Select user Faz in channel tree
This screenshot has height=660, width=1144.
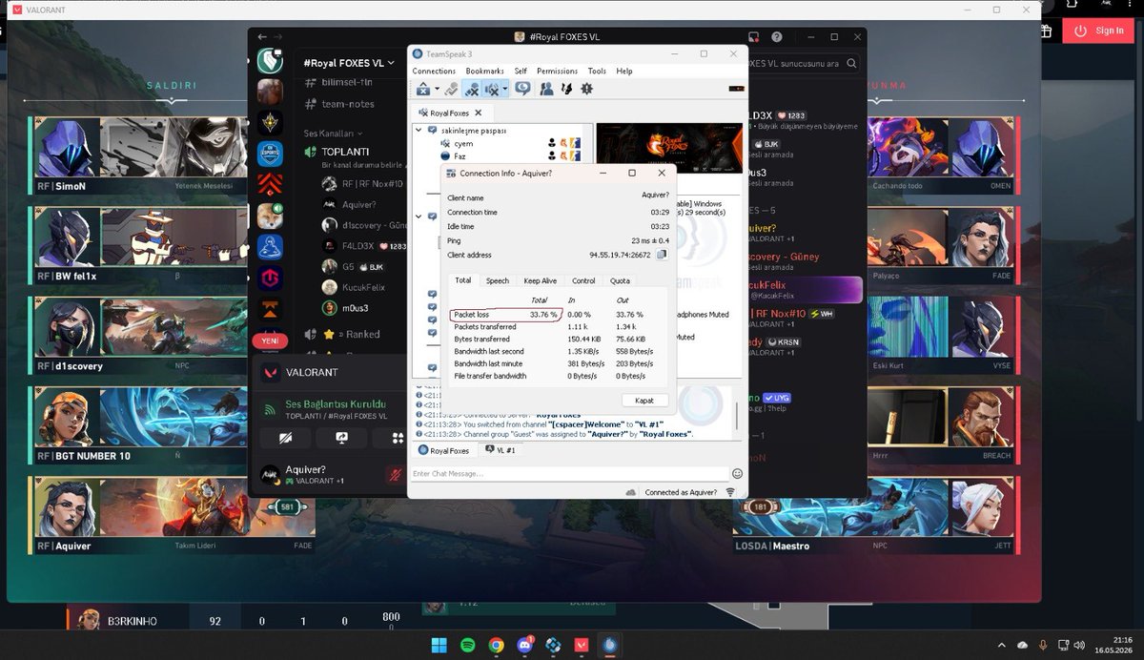click(x=460, y=155)
